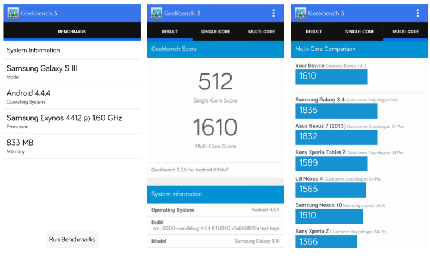Image resolution: width=430 pixels, height=258 pixels.
Task: Click Your Device score bar 1610
Action: click(x=331, y=77)
